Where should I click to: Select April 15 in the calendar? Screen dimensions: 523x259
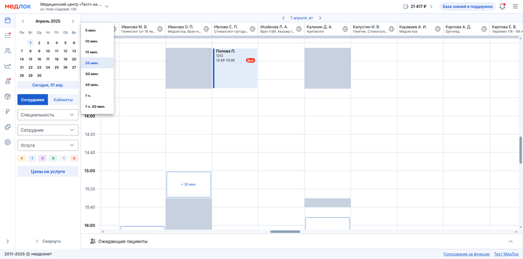coord(30,60)
